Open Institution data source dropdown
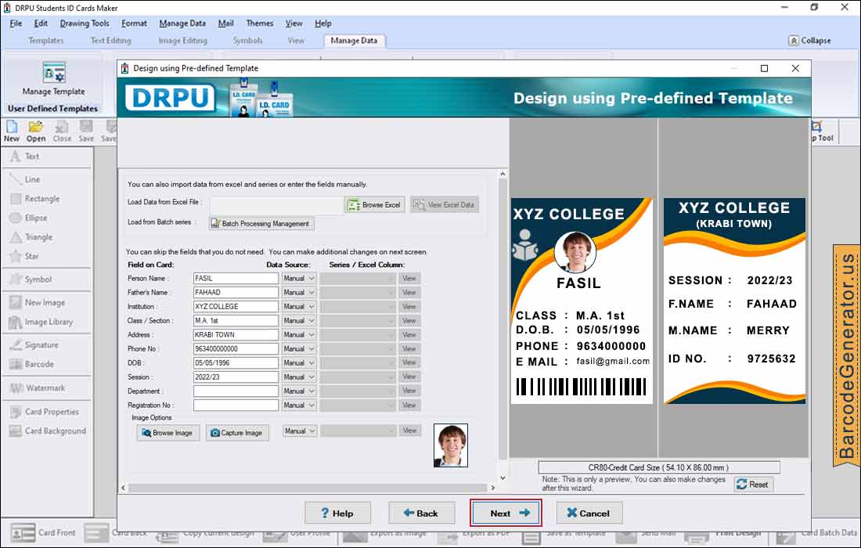The image size is (861, 548). click(299, 306)
